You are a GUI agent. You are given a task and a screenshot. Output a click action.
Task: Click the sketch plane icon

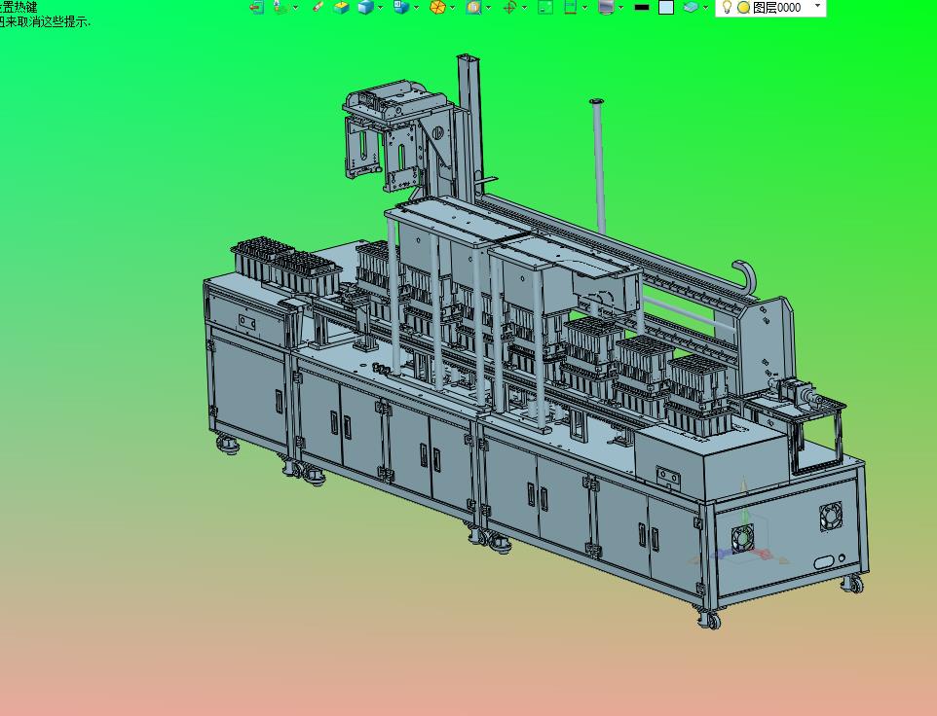281,7
